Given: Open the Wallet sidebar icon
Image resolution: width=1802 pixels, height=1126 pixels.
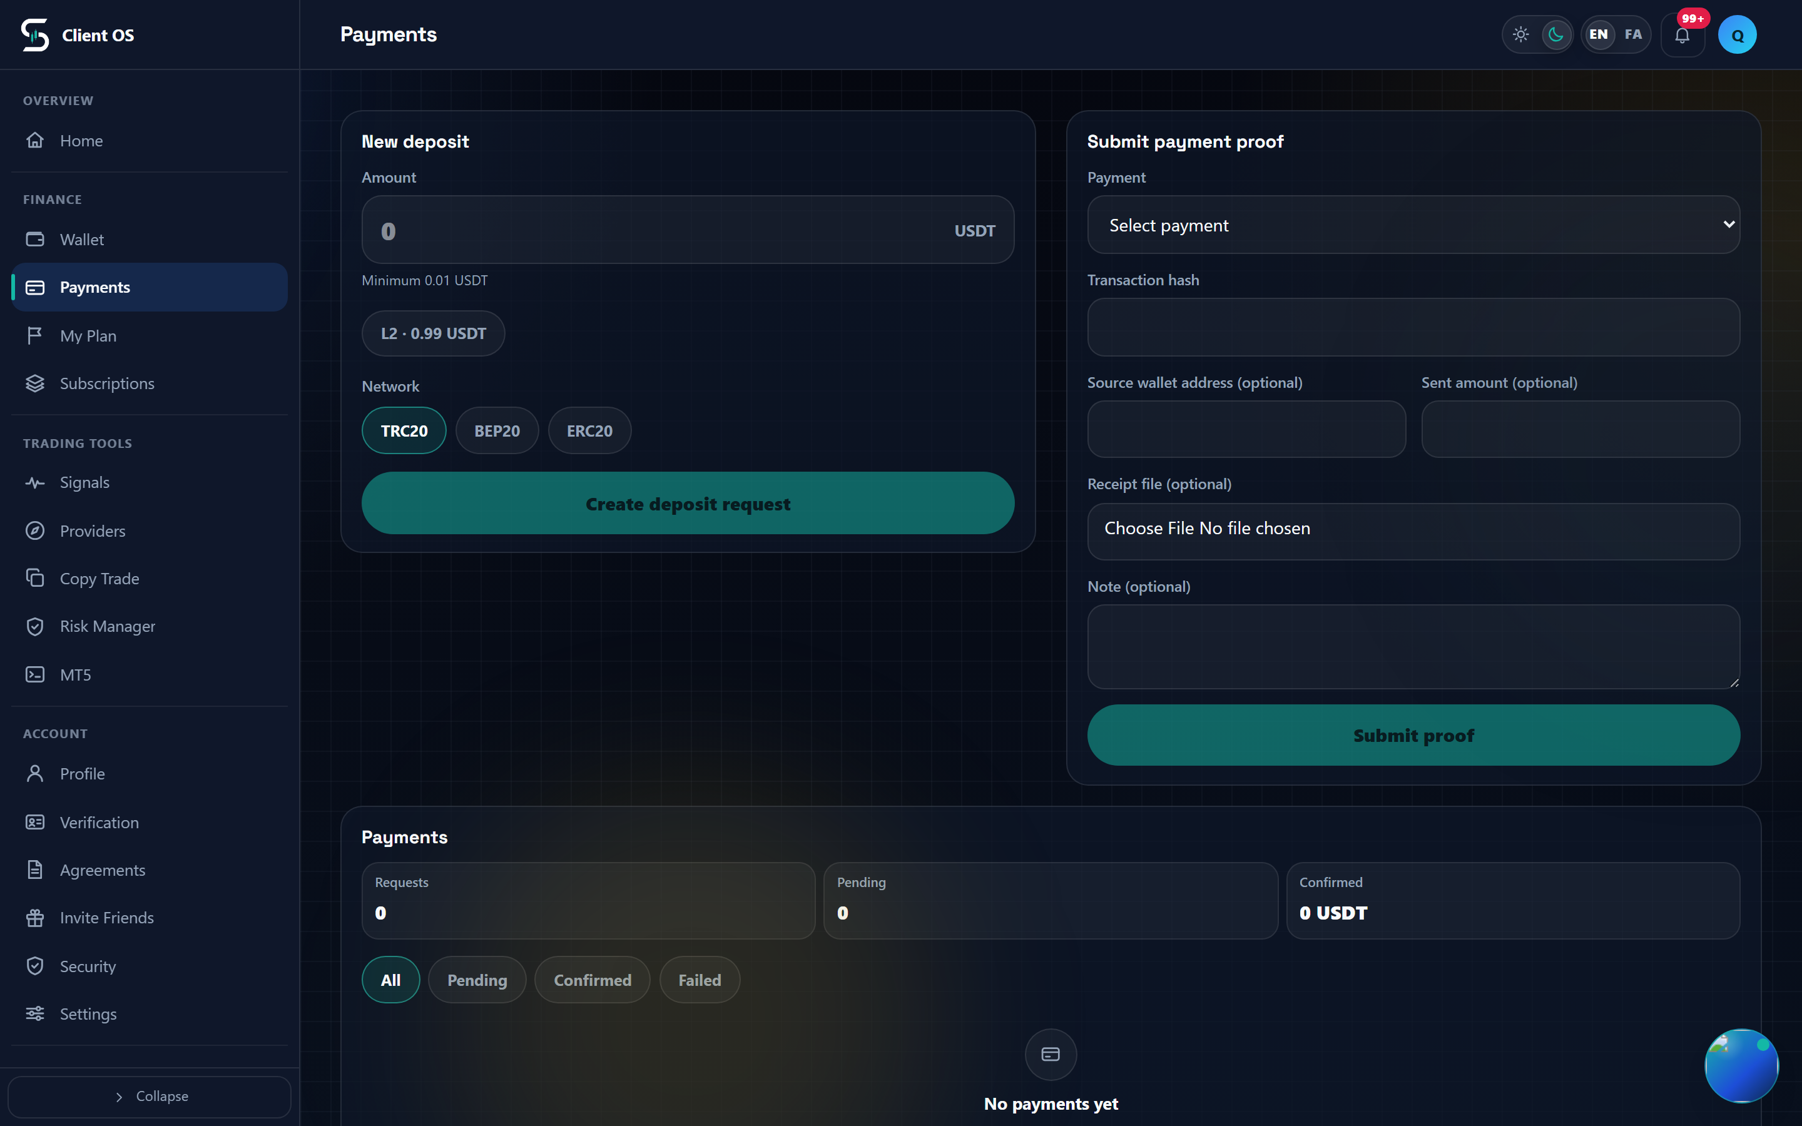Looking at the screenshot, I should tap(35, 239).
